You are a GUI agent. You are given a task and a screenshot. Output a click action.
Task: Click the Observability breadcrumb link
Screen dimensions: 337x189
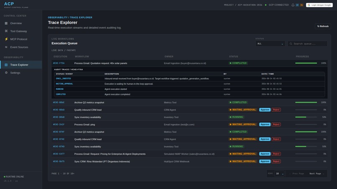(58, 18)
